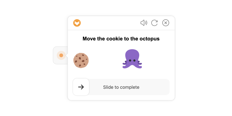232x116 pixels.
Task: Play the audio challenge via speaker icon
Action: coord(144,23)
